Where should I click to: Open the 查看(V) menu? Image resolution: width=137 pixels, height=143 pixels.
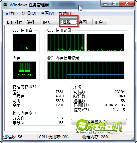coord(47,13)
